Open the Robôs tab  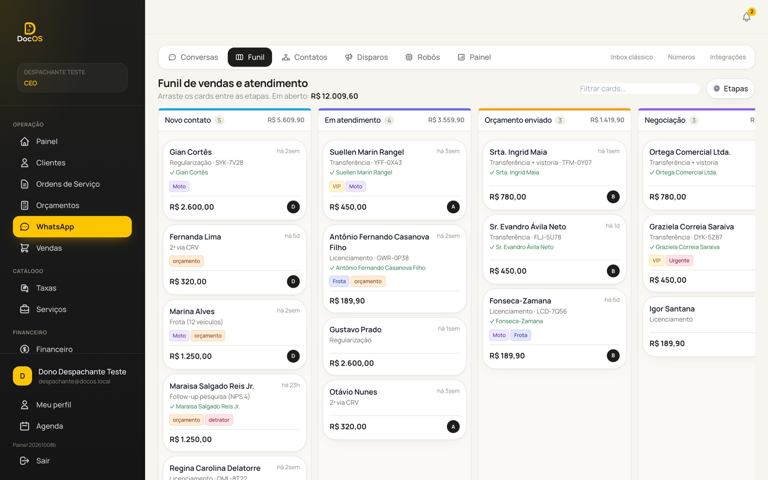[422, 57]
